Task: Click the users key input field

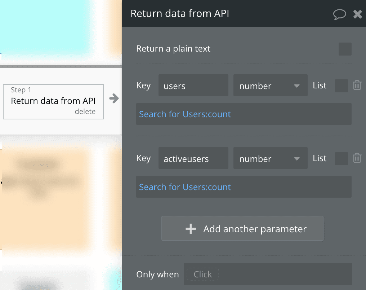Action: click(x=193, y=85)
